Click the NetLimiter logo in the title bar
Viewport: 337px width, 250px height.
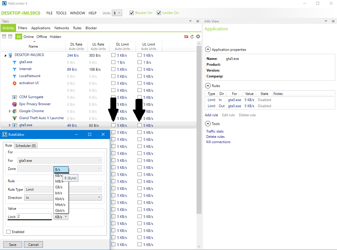click(4, 3)
